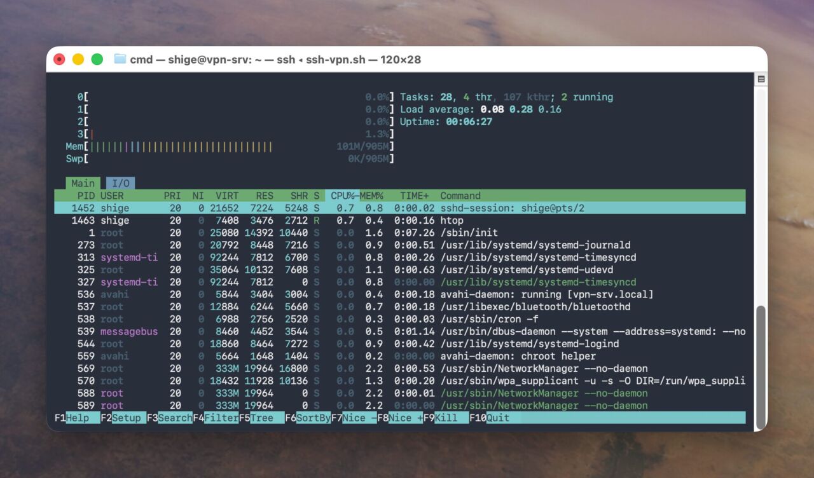Open F6 SortBy menu

[x=308, y=418]
